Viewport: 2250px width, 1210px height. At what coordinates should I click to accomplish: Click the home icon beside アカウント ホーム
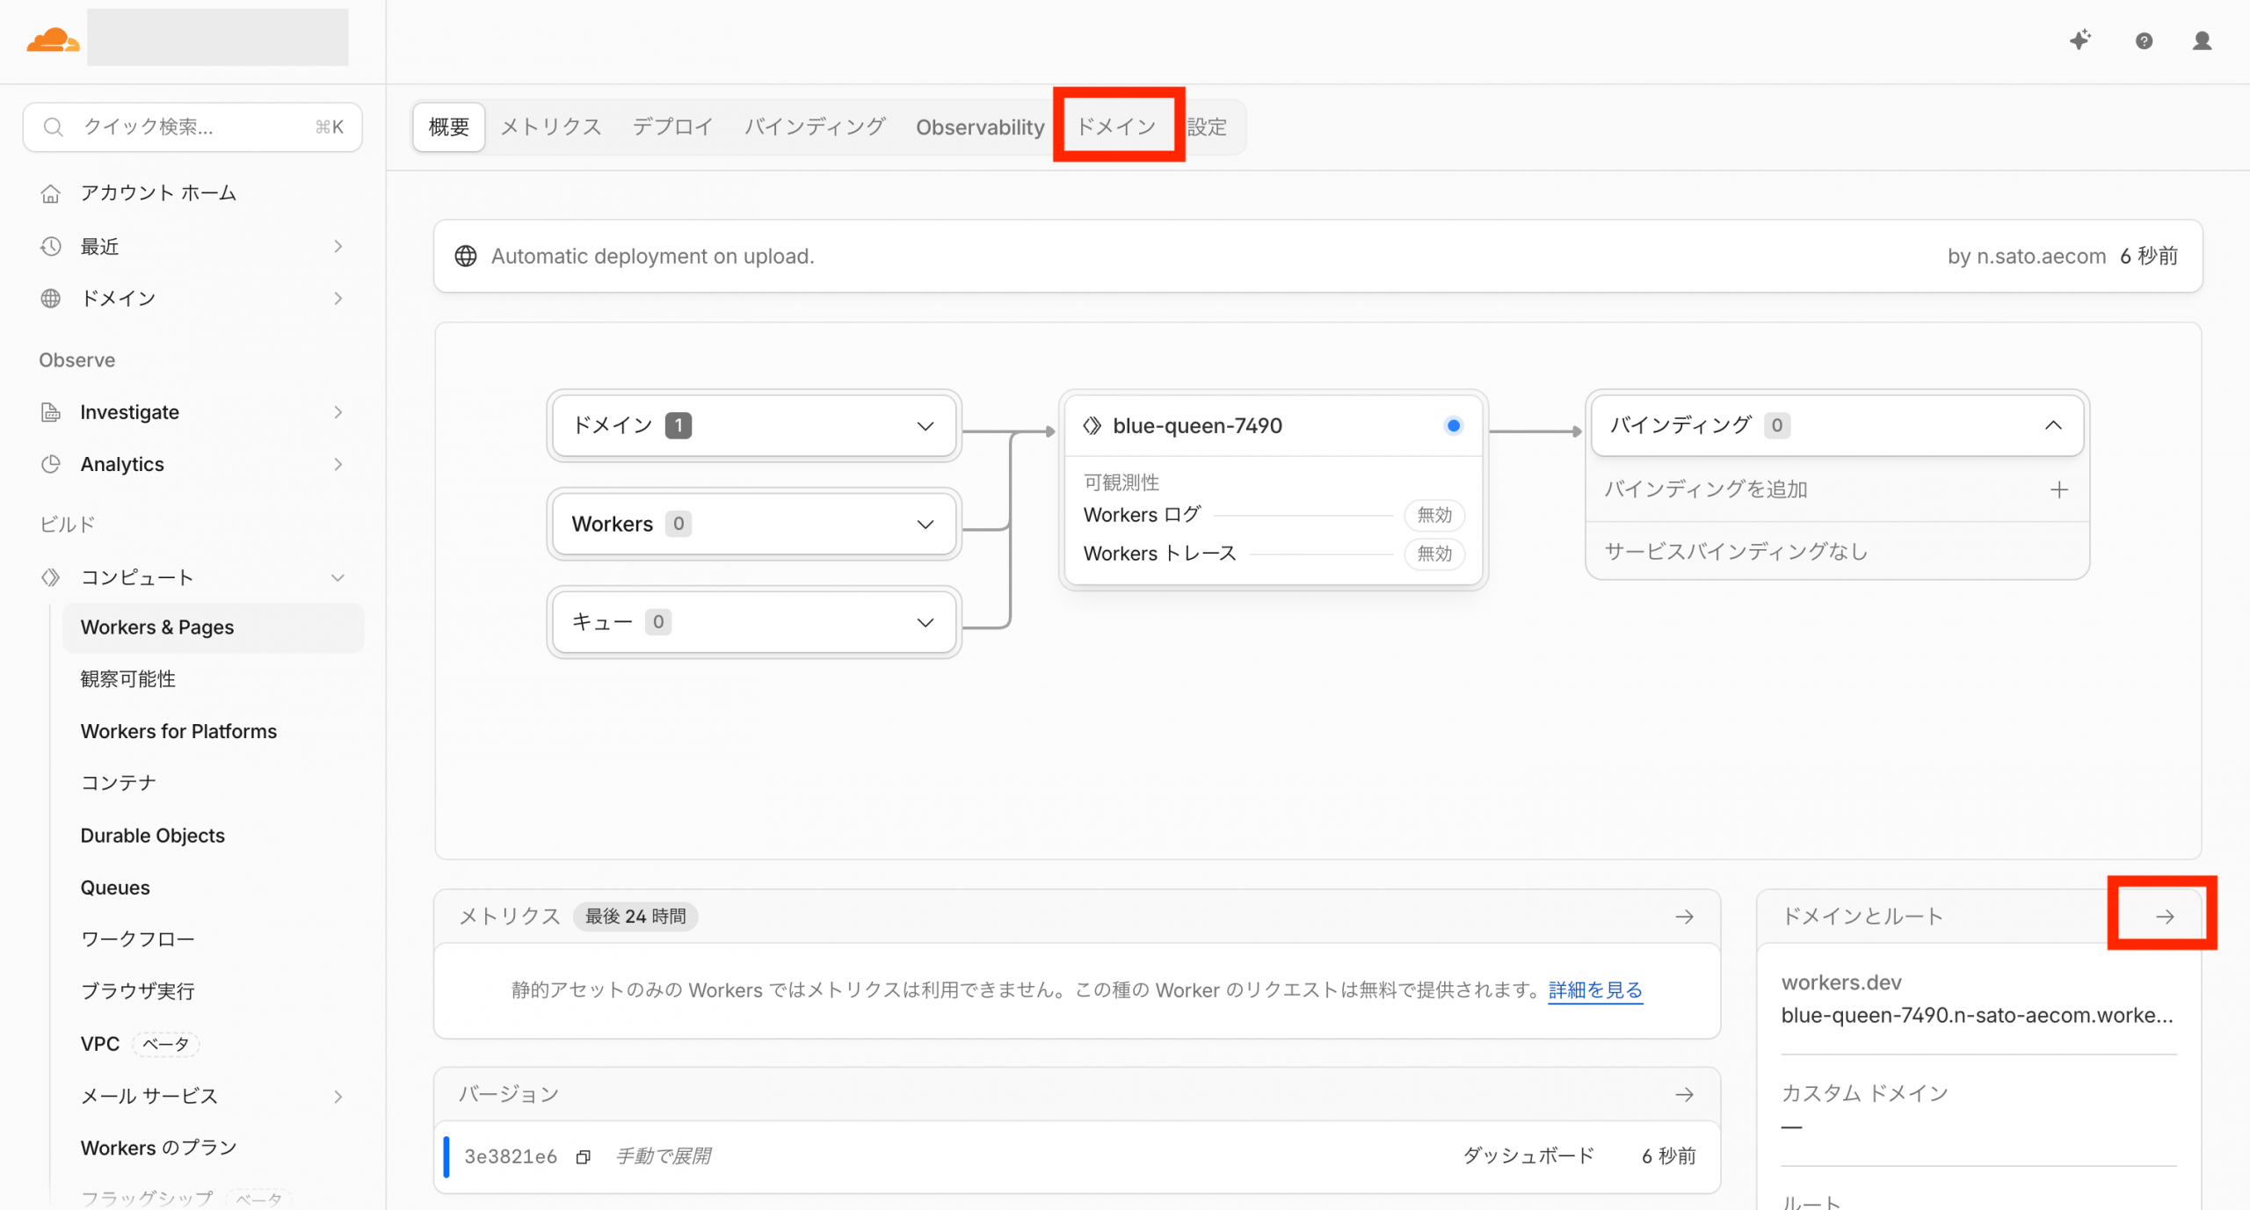(x=50, y=192)
